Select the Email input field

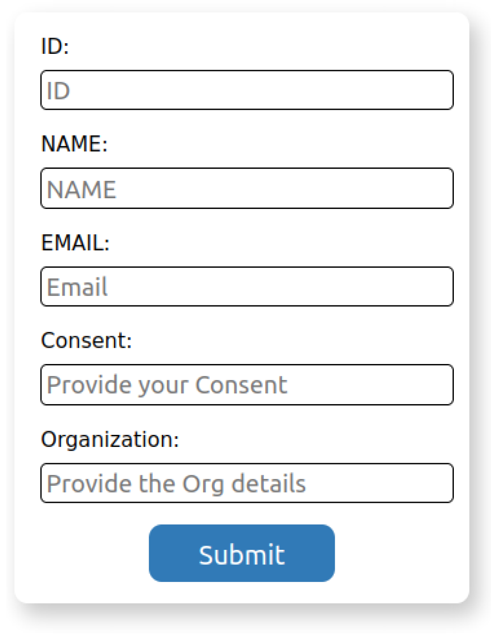(x=247, y=287)
